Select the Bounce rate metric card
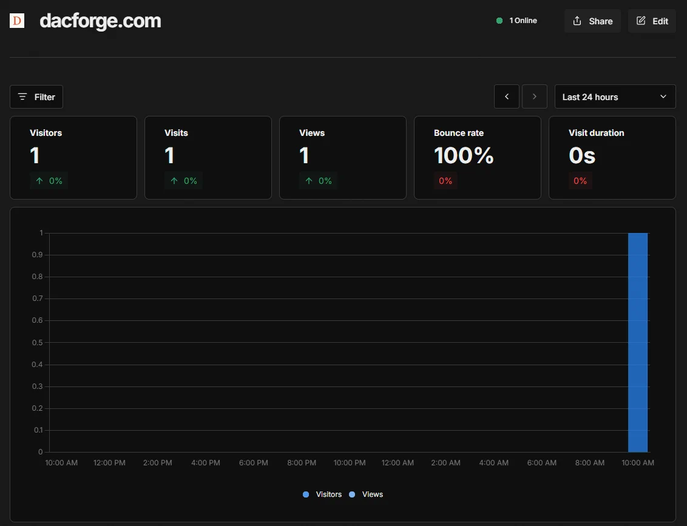The image size is (687, 526). [x=478, y=158]
